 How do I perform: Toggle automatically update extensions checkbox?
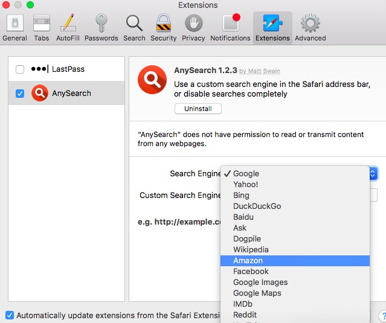click(x=9, y=315)
